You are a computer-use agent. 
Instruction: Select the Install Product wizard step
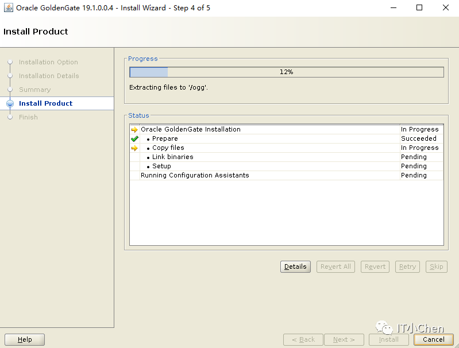click(45, 103)
